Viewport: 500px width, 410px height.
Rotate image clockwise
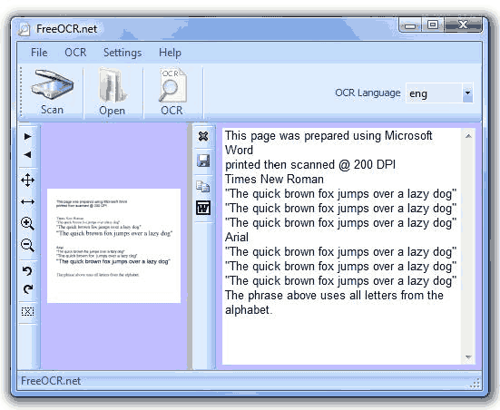click(x=28, y=289)
